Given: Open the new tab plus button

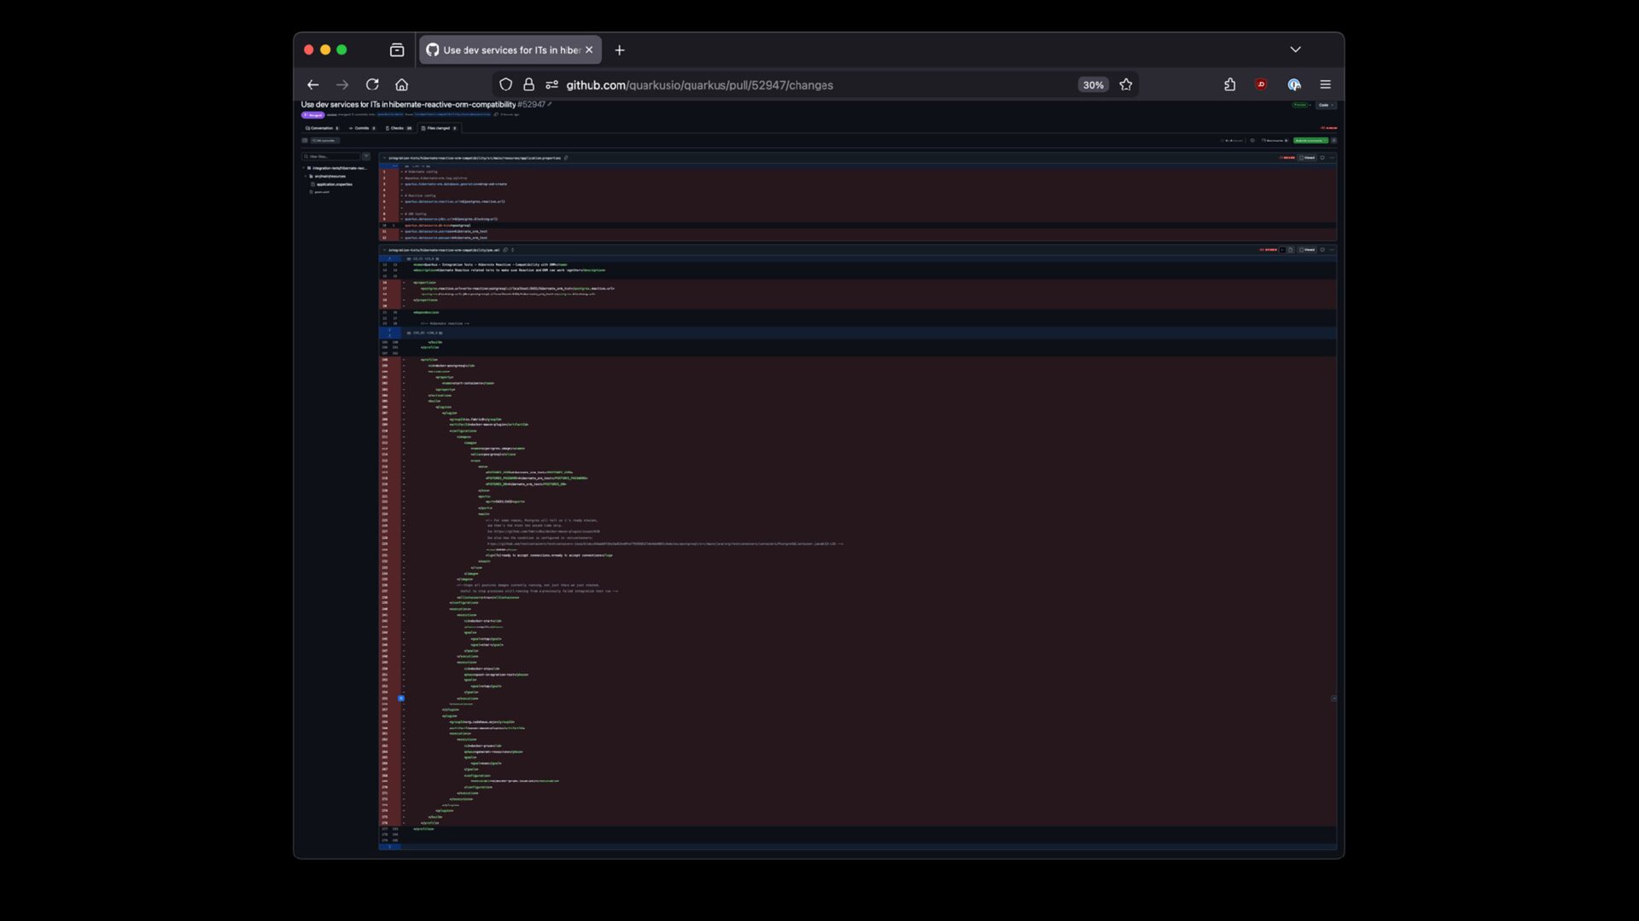Looking at the screenshot, I should click(620, 49).
